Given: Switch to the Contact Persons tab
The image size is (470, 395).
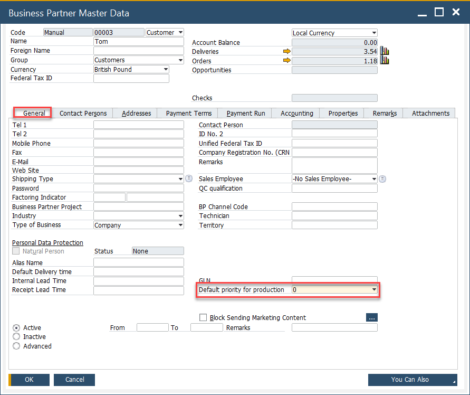Looking at the screenshot, I should pos(83,113).
